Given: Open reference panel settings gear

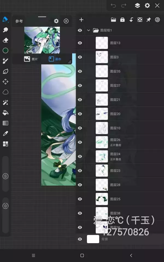Looking at the screenshot, I should (56, 21).
